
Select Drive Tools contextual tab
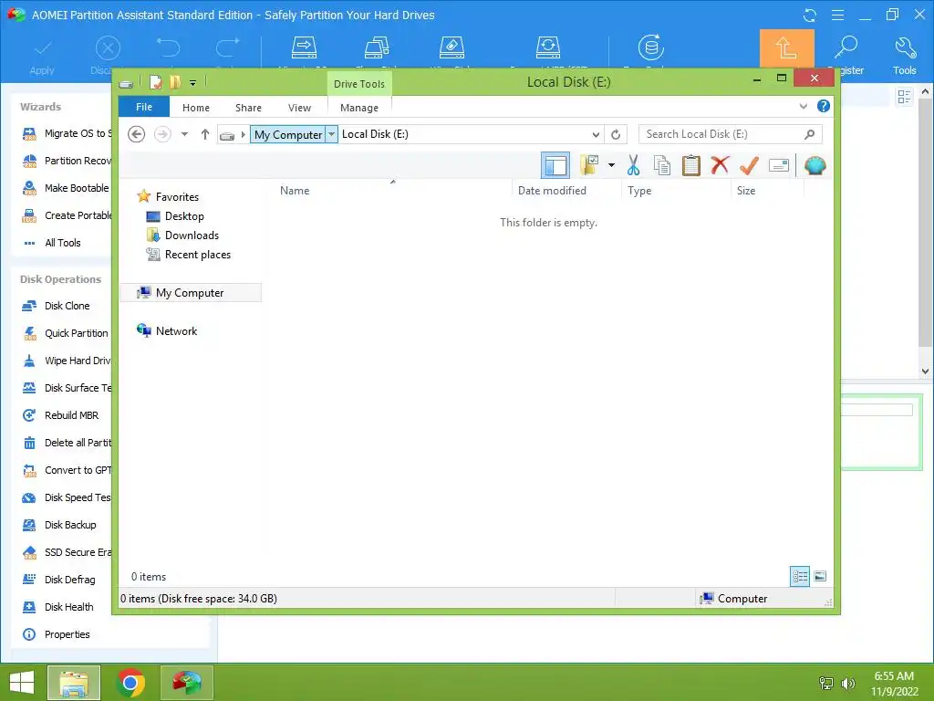click(x=359, y=83)
